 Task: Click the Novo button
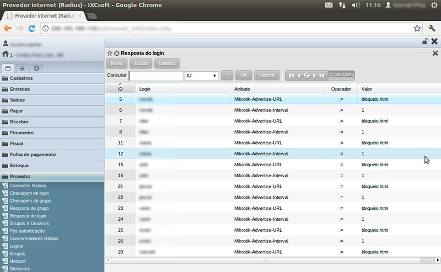point(116,63)
